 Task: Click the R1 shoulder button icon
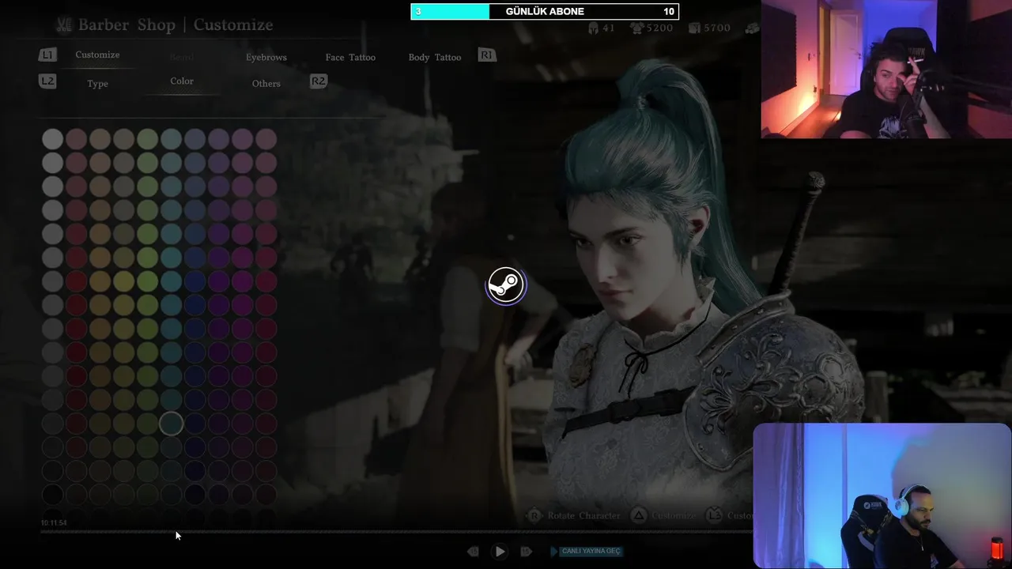487,55
